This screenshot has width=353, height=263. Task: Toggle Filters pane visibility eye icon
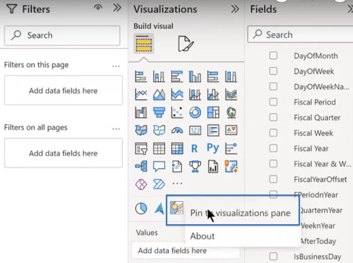click(98, 8)
